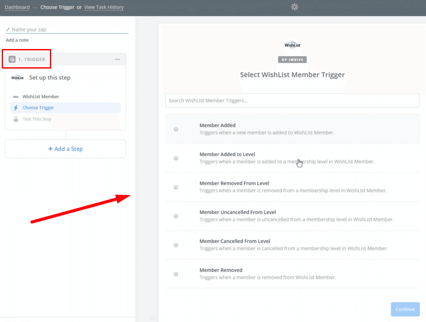Click the 1. TRIGGER step header
The height and width of the screenshot is (322, 426).
(x=66, y=59)
